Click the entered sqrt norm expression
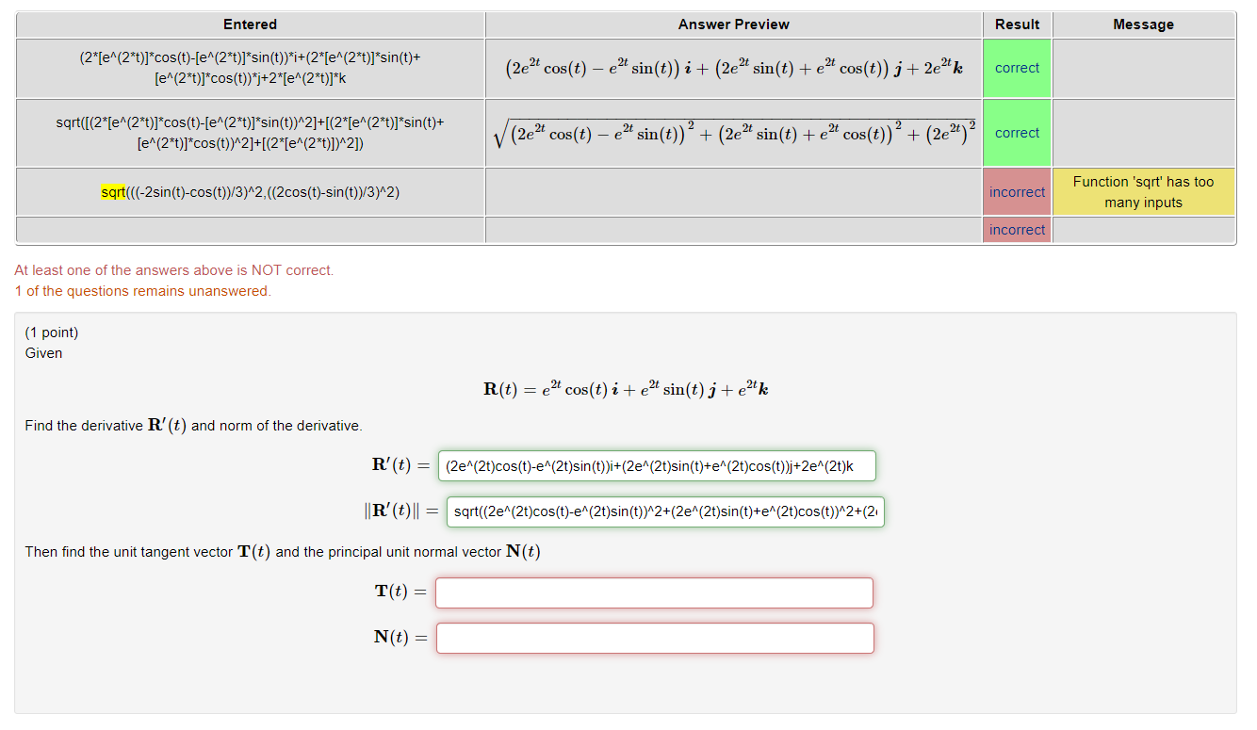 [250, 133]
